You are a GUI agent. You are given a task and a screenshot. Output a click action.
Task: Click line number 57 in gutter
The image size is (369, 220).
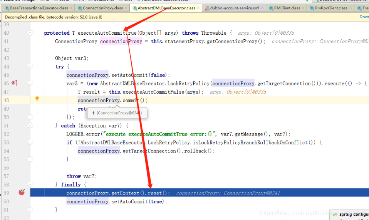point(6,176)
